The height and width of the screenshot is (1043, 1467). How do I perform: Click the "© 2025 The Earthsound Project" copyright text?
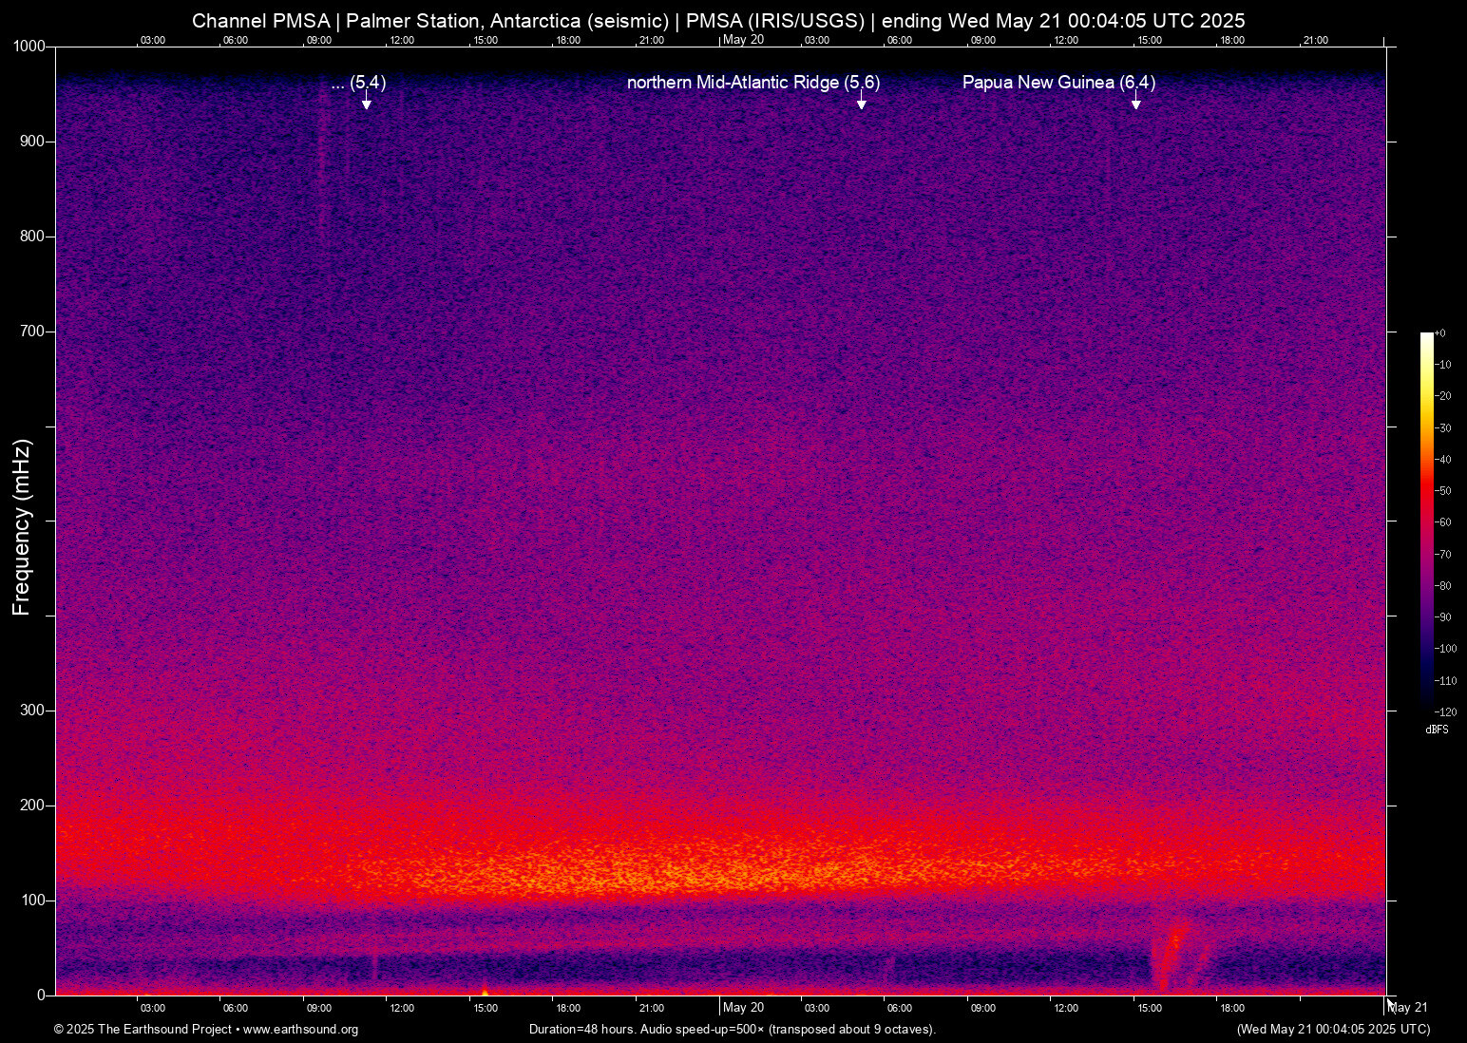click(143, 1030)
